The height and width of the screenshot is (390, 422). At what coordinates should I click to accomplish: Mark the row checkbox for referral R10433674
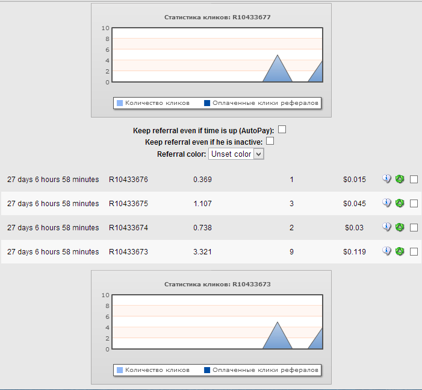(x=414, y=228)
